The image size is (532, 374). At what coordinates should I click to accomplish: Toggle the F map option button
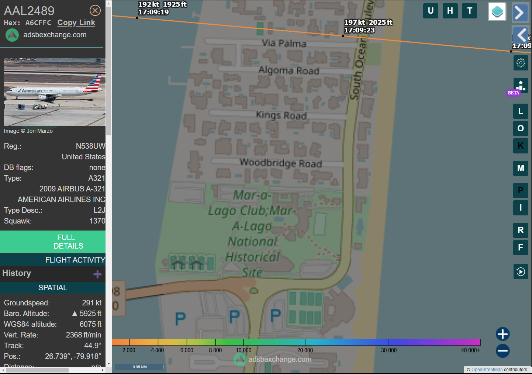521,247
